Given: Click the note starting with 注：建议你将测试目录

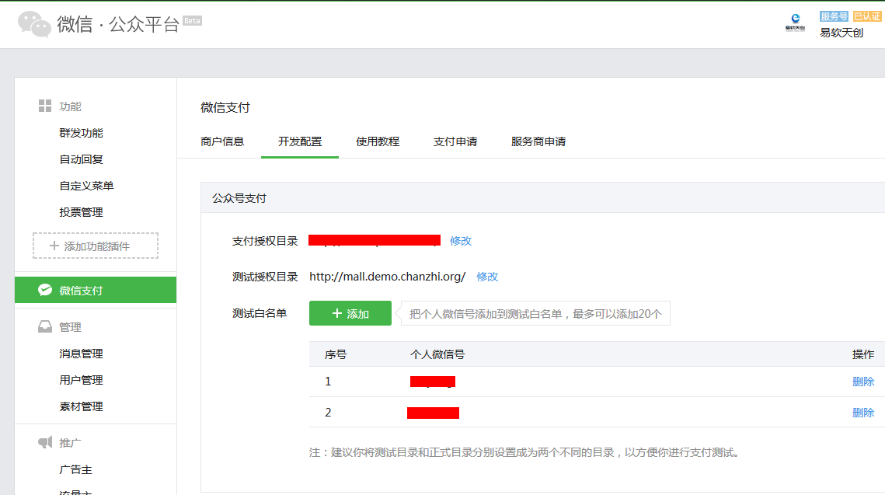Looking at the screenshot, I should coord(525,453).
